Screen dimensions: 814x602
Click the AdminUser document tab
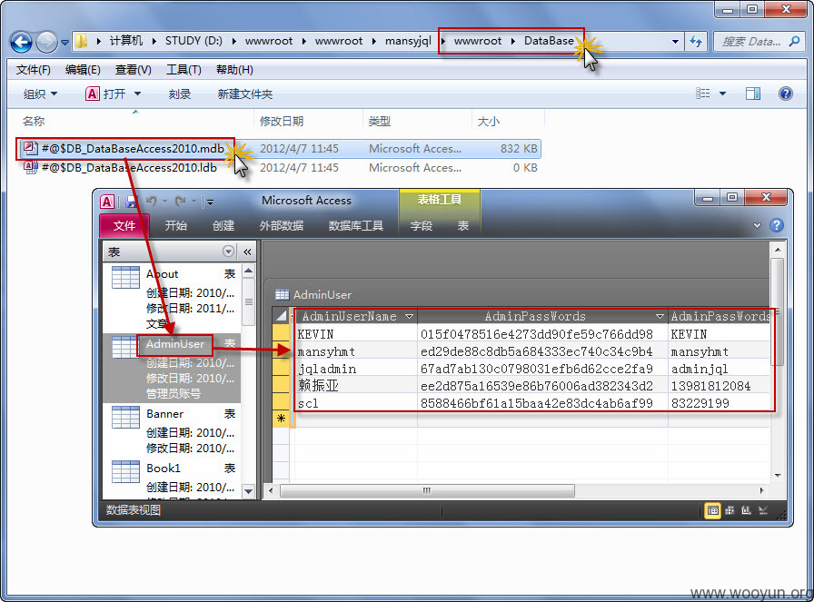coord(313,295)
